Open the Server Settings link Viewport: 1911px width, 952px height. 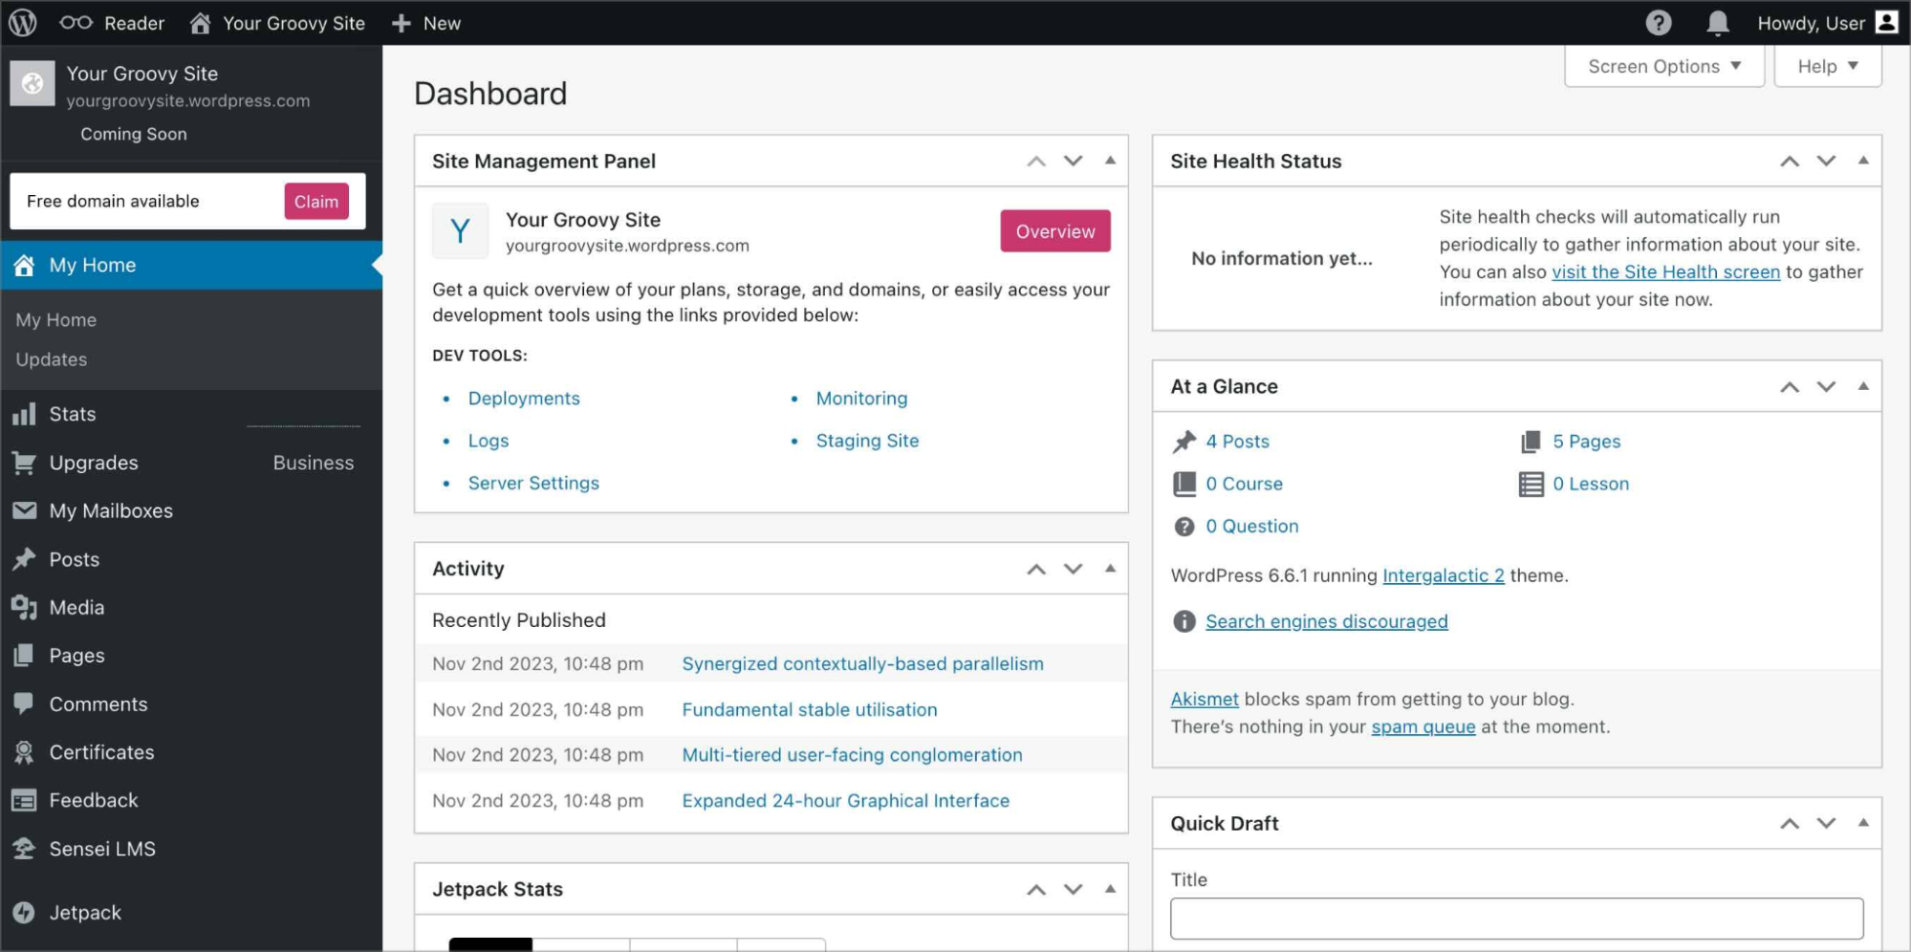point(533,484)
